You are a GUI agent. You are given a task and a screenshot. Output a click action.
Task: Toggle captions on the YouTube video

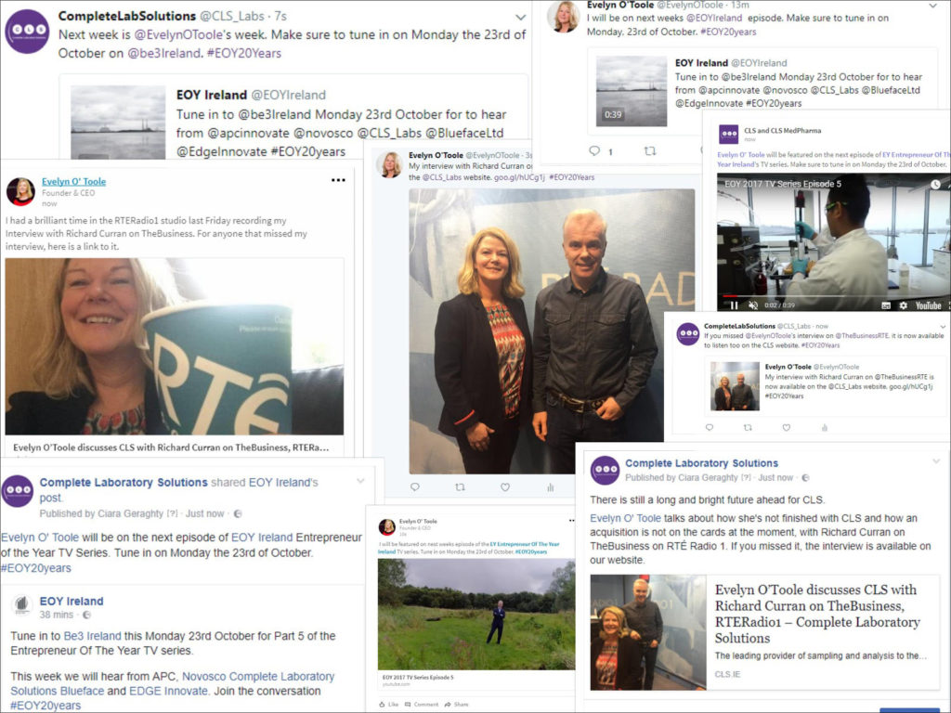(x=886, y=305)
